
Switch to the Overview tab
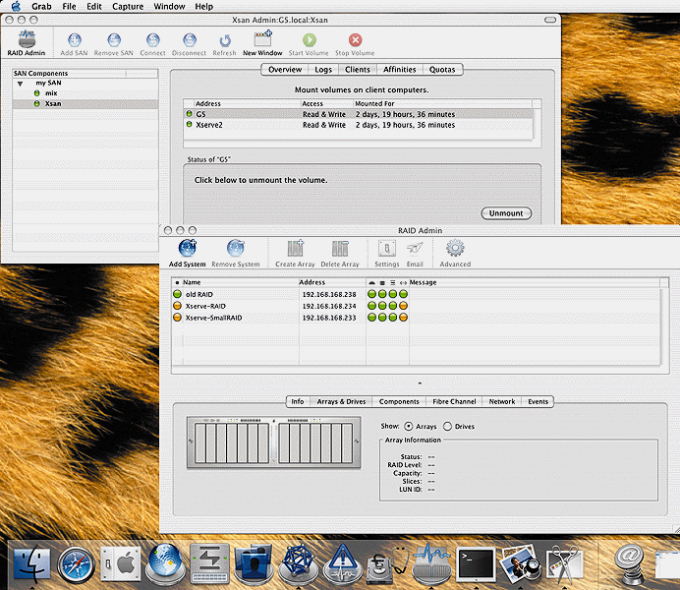285,70
